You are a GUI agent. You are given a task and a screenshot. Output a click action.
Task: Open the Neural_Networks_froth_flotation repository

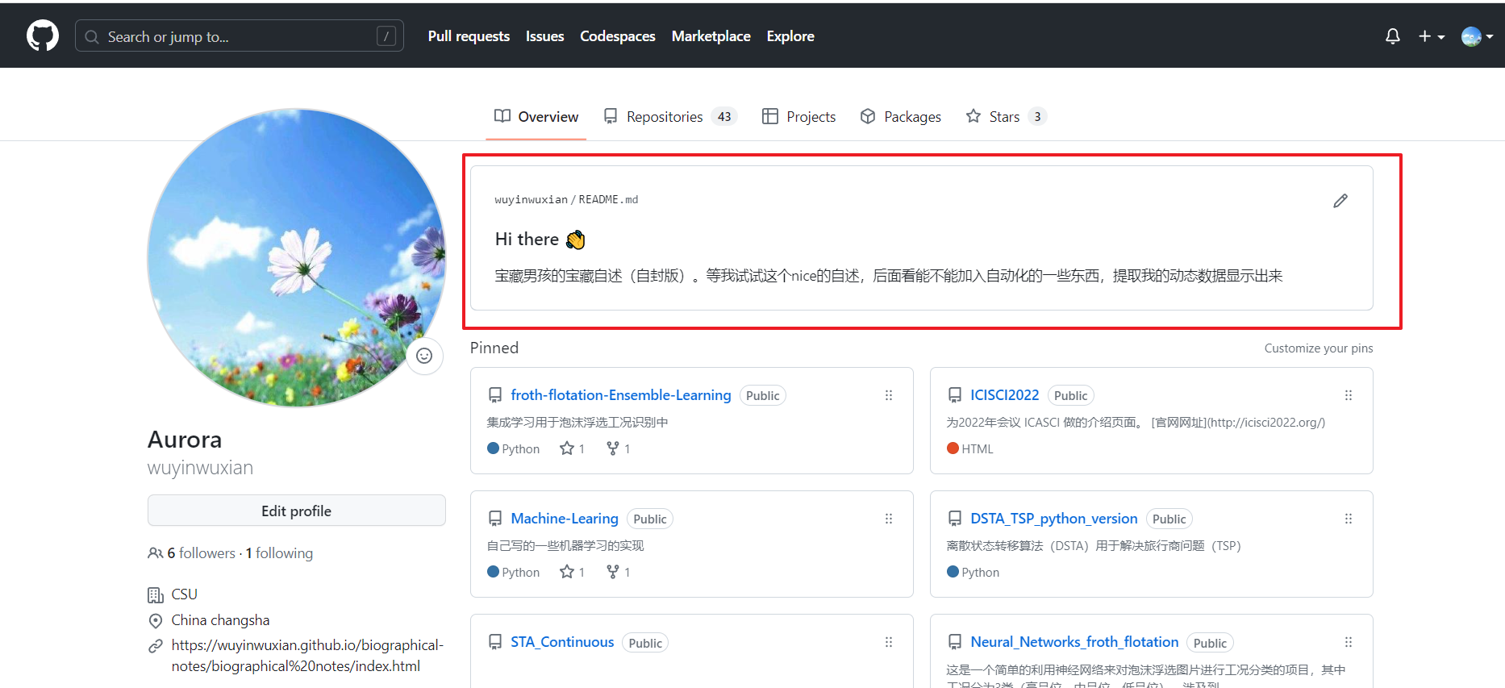point(1074,642)
